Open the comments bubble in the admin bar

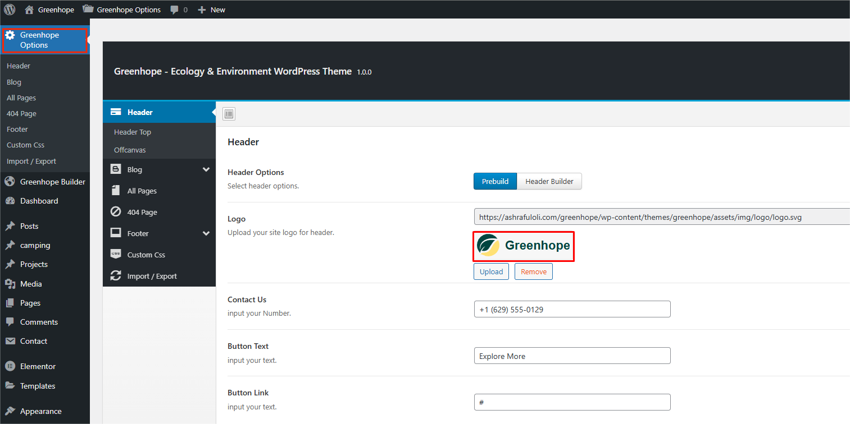[175, 10]
